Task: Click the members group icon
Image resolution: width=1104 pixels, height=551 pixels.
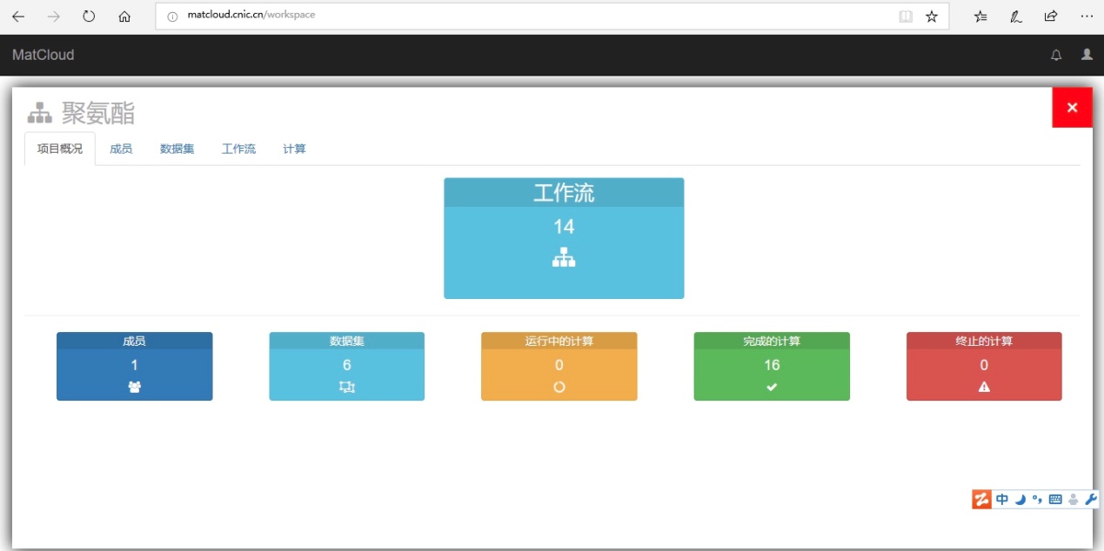Action: 135,387
